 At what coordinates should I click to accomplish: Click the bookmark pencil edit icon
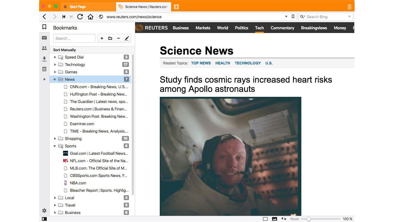tap(127, 38)
